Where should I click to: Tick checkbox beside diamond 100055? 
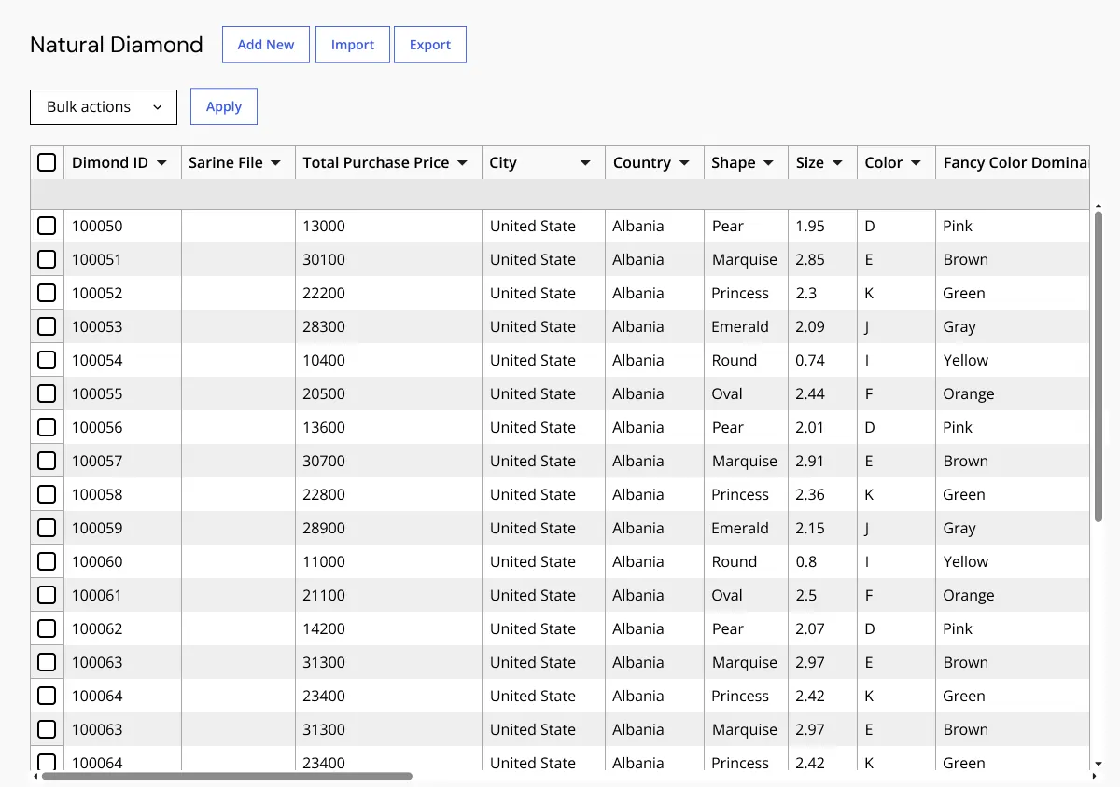coord(47,393)
